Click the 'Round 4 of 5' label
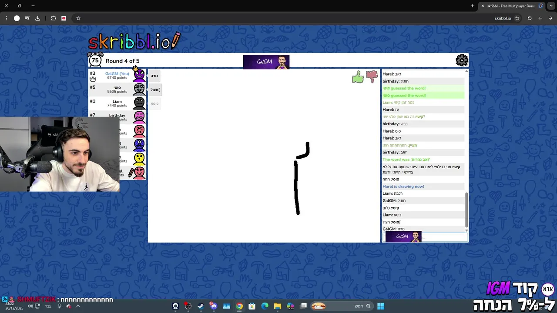The image size is (557, 313). 122,61
